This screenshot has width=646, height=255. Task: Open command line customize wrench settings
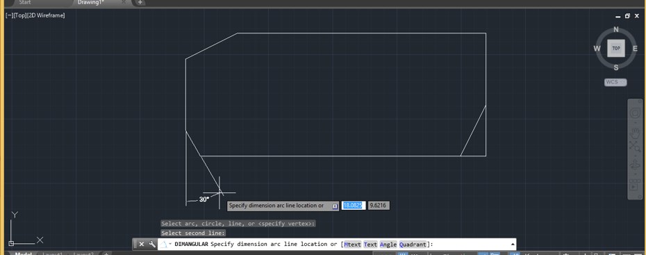[152, 245]
